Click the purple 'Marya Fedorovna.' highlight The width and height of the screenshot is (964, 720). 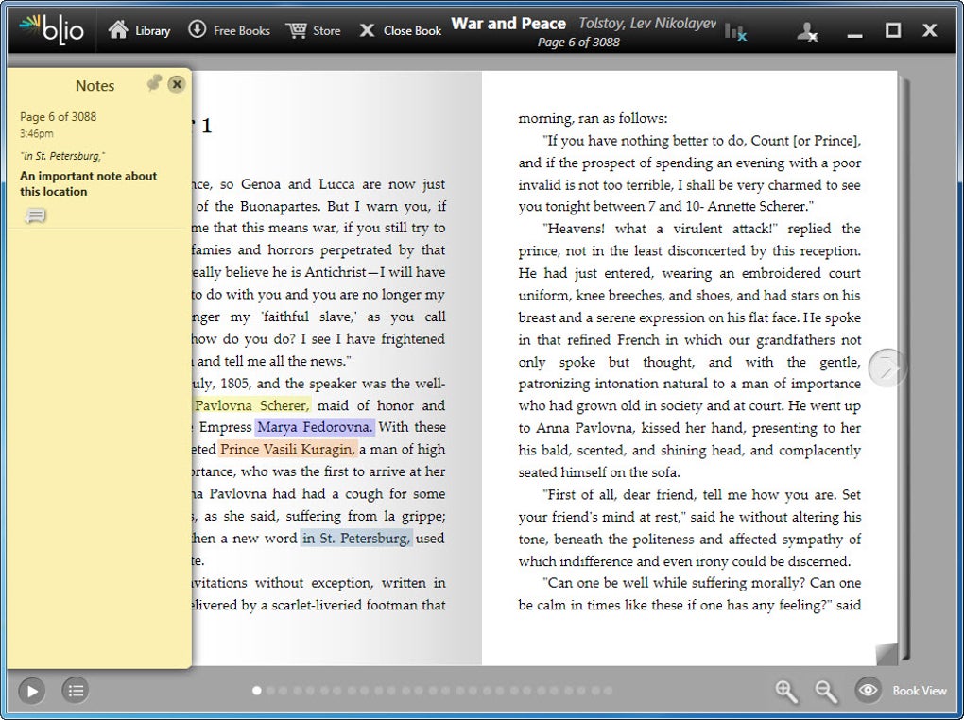point(315,427)
